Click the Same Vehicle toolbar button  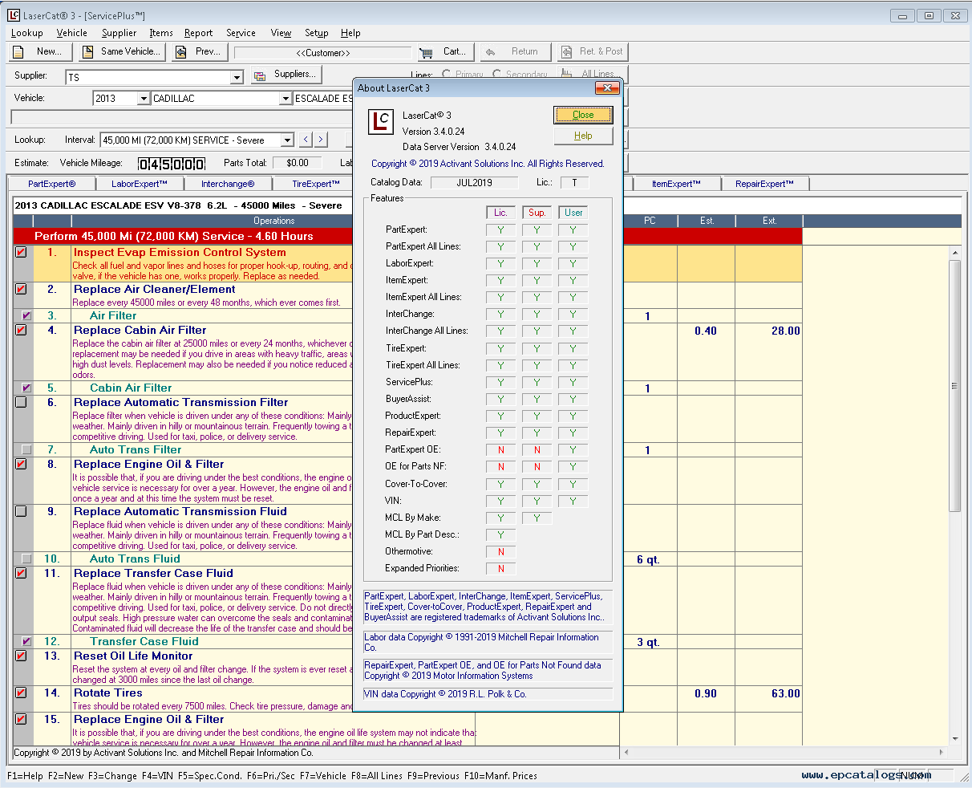click(122, 51)
